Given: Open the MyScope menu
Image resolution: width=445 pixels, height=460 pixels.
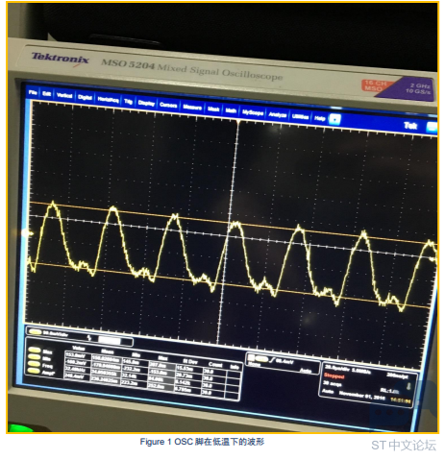Looking at the screenshot, I should (x=253, y=112).
